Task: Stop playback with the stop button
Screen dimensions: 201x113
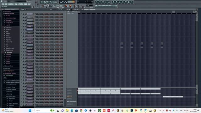Action: [x=48, y=6]
